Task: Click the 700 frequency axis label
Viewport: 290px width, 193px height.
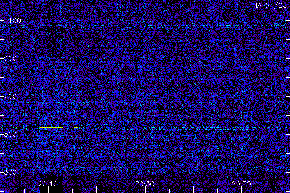Action: pyautogui.click(x=10, y=96)
